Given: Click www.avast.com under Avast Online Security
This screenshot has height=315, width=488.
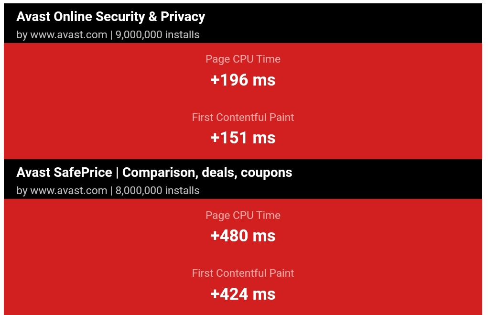Looking at the screenshot, I should (69, 34).
